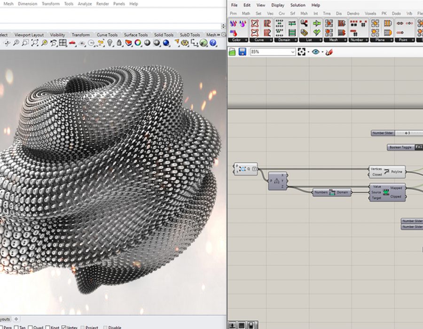Open Rhino help question mark icon
The image size is (423, 329).
click(x=213, y=43)
